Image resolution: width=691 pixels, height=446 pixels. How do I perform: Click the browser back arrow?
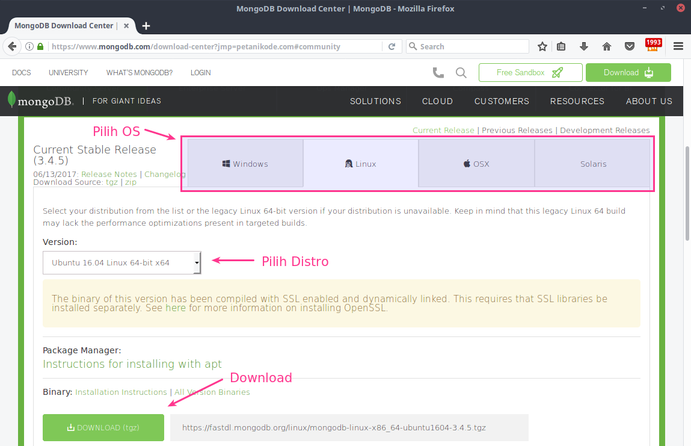tap(12, 46)
